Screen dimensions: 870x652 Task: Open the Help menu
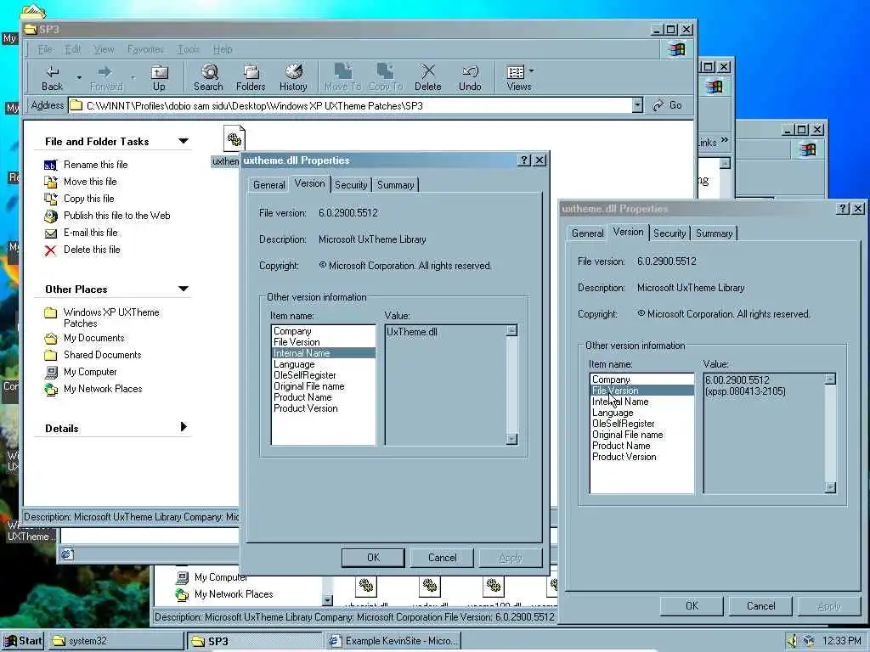point(223,49)
